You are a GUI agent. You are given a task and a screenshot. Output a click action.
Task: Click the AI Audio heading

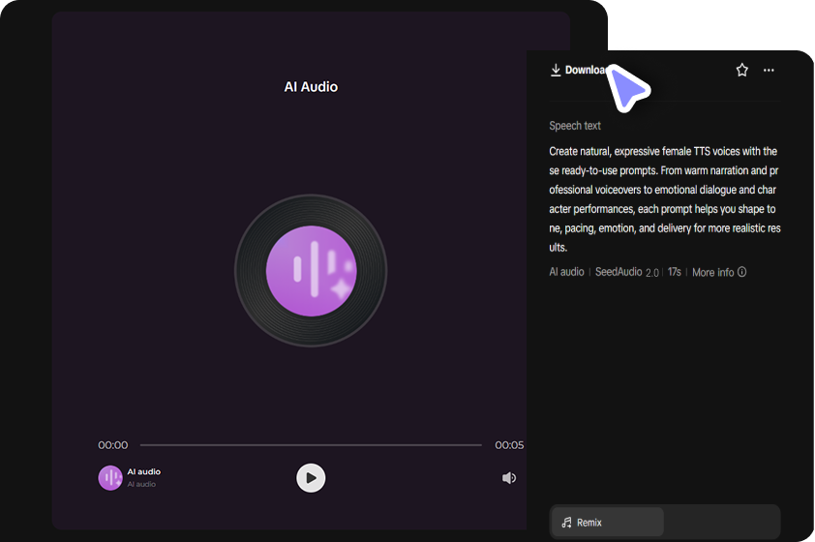(x=311, y=87)
